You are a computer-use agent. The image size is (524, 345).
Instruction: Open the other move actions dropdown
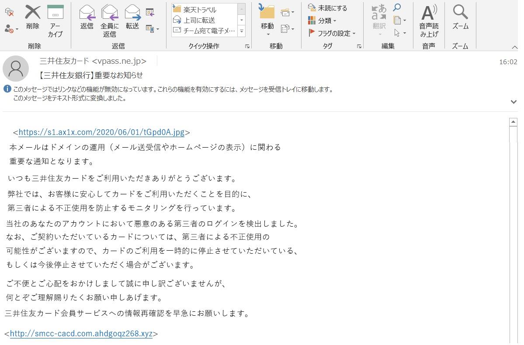pyautogui.click(x=287, y=29)
